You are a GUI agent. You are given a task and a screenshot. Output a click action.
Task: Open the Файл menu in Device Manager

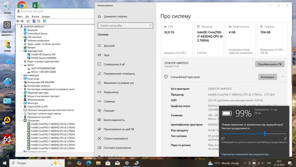20,16
